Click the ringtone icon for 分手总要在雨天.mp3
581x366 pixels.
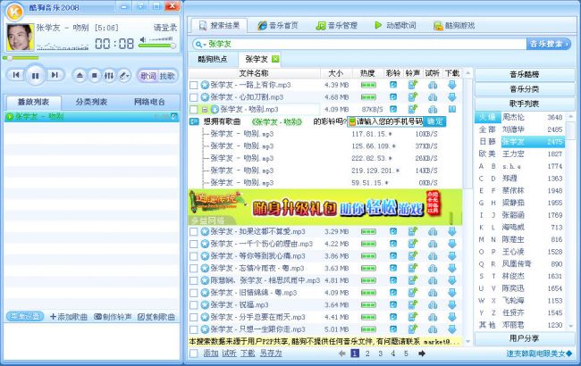[x=412, y=317]
